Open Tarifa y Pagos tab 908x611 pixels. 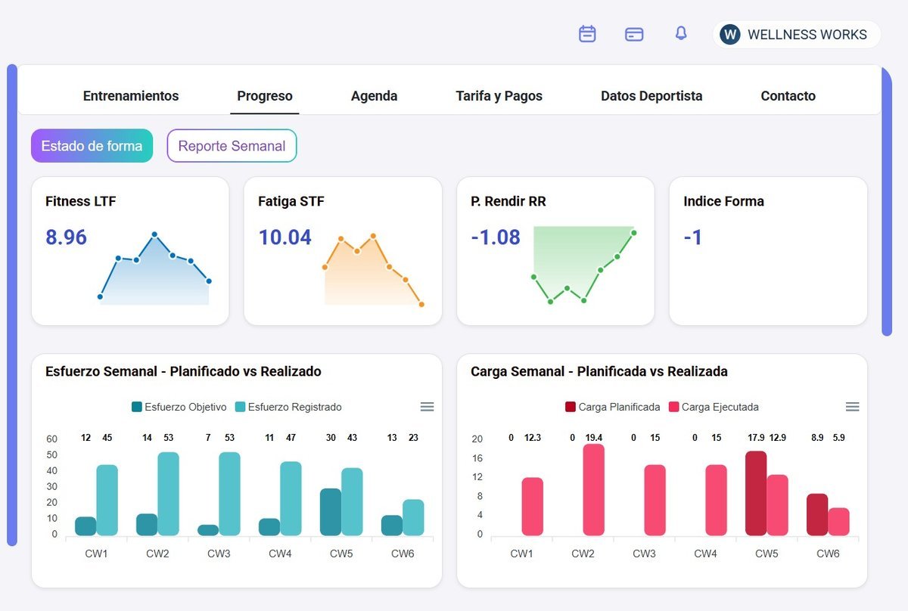499,96
